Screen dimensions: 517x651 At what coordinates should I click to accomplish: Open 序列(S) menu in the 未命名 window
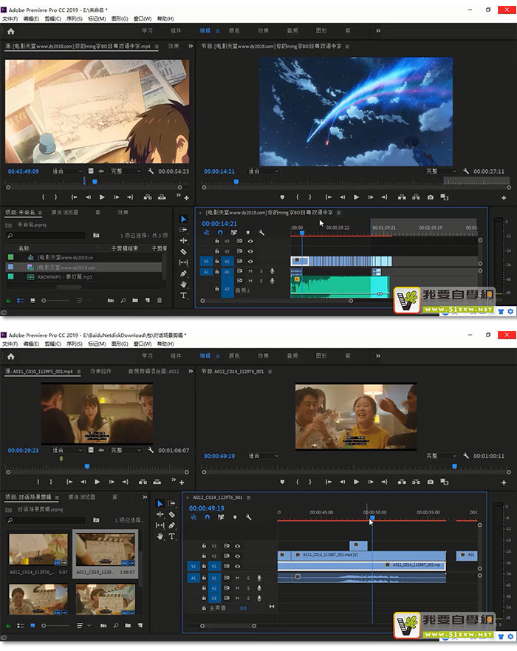point(75,18)
